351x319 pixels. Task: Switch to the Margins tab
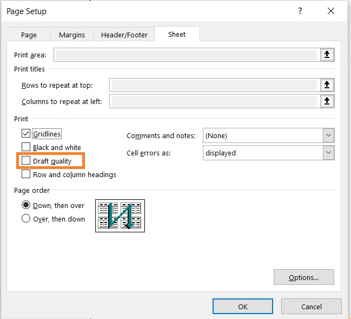tap(72, 35)
